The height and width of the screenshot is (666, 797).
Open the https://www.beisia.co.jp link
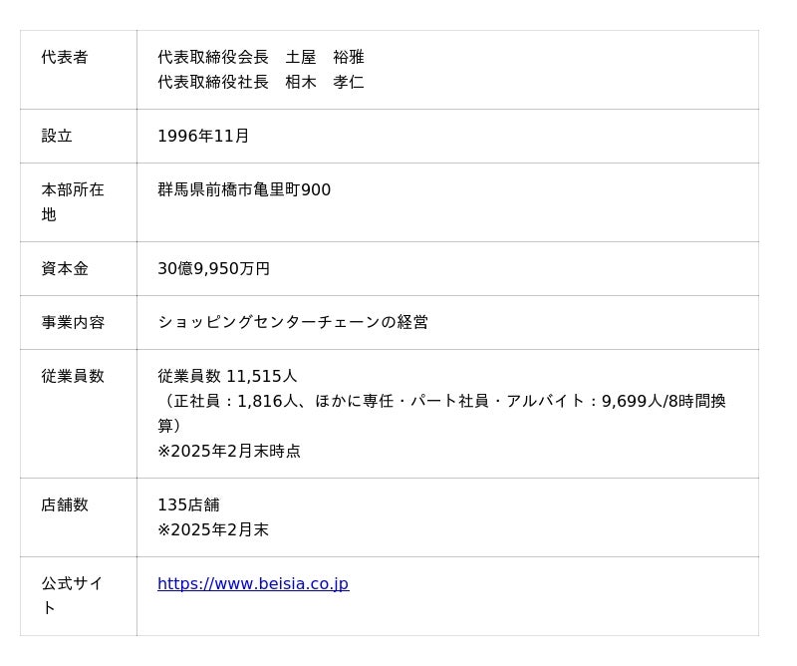click(253, 584)
